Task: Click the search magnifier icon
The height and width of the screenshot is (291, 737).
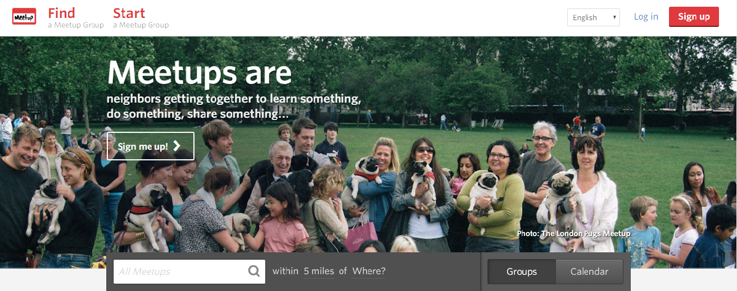Action: (254, 271)
